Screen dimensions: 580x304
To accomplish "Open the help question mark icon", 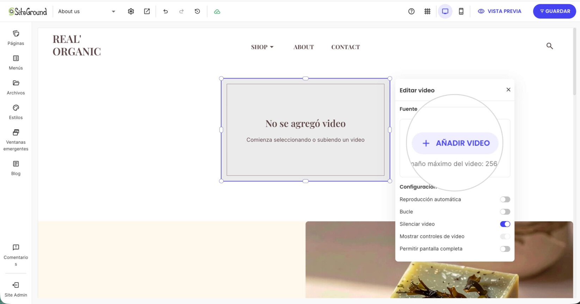I will click(x=411, y=11).
